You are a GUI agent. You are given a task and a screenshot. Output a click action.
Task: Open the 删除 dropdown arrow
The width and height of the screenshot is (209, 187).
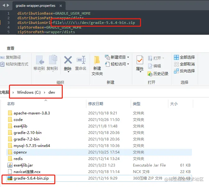[x=68, y=72]
